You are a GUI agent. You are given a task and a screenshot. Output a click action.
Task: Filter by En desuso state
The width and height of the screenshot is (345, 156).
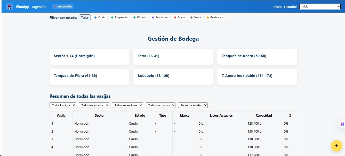215,18
